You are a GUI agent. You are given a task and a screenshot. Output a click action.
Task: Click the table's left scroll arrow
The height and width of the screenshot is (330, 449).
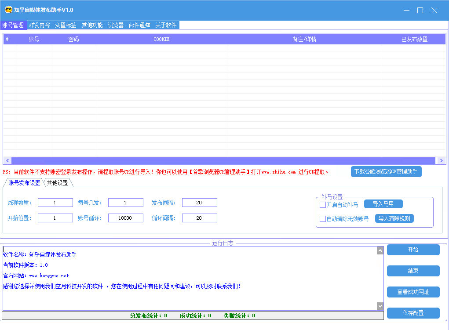7,160
